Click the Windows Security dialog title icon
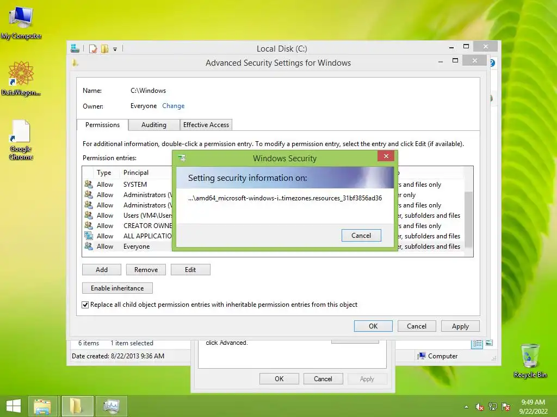Viewport: 557px width, 417px height. click(182, 158)
